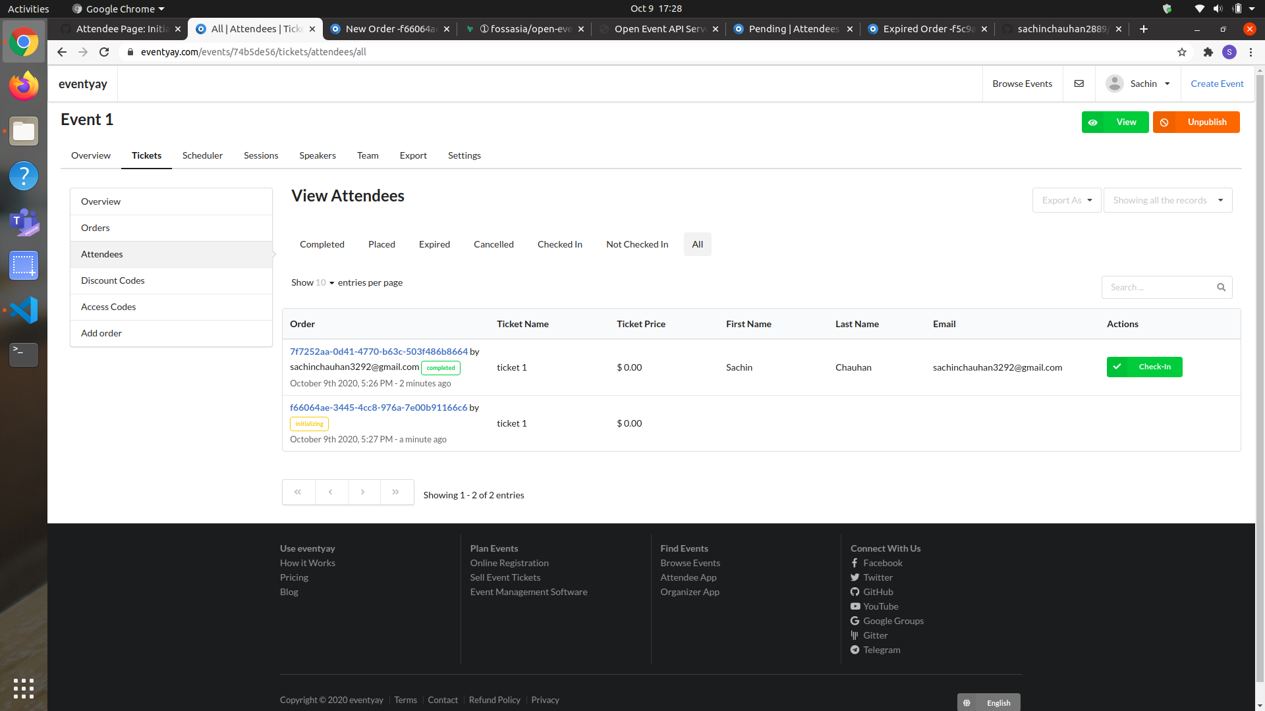The width and height of the screenshot is (1265, 711).
Task: Filter attendees by Not Checked In
Action: tap(637, 244)
